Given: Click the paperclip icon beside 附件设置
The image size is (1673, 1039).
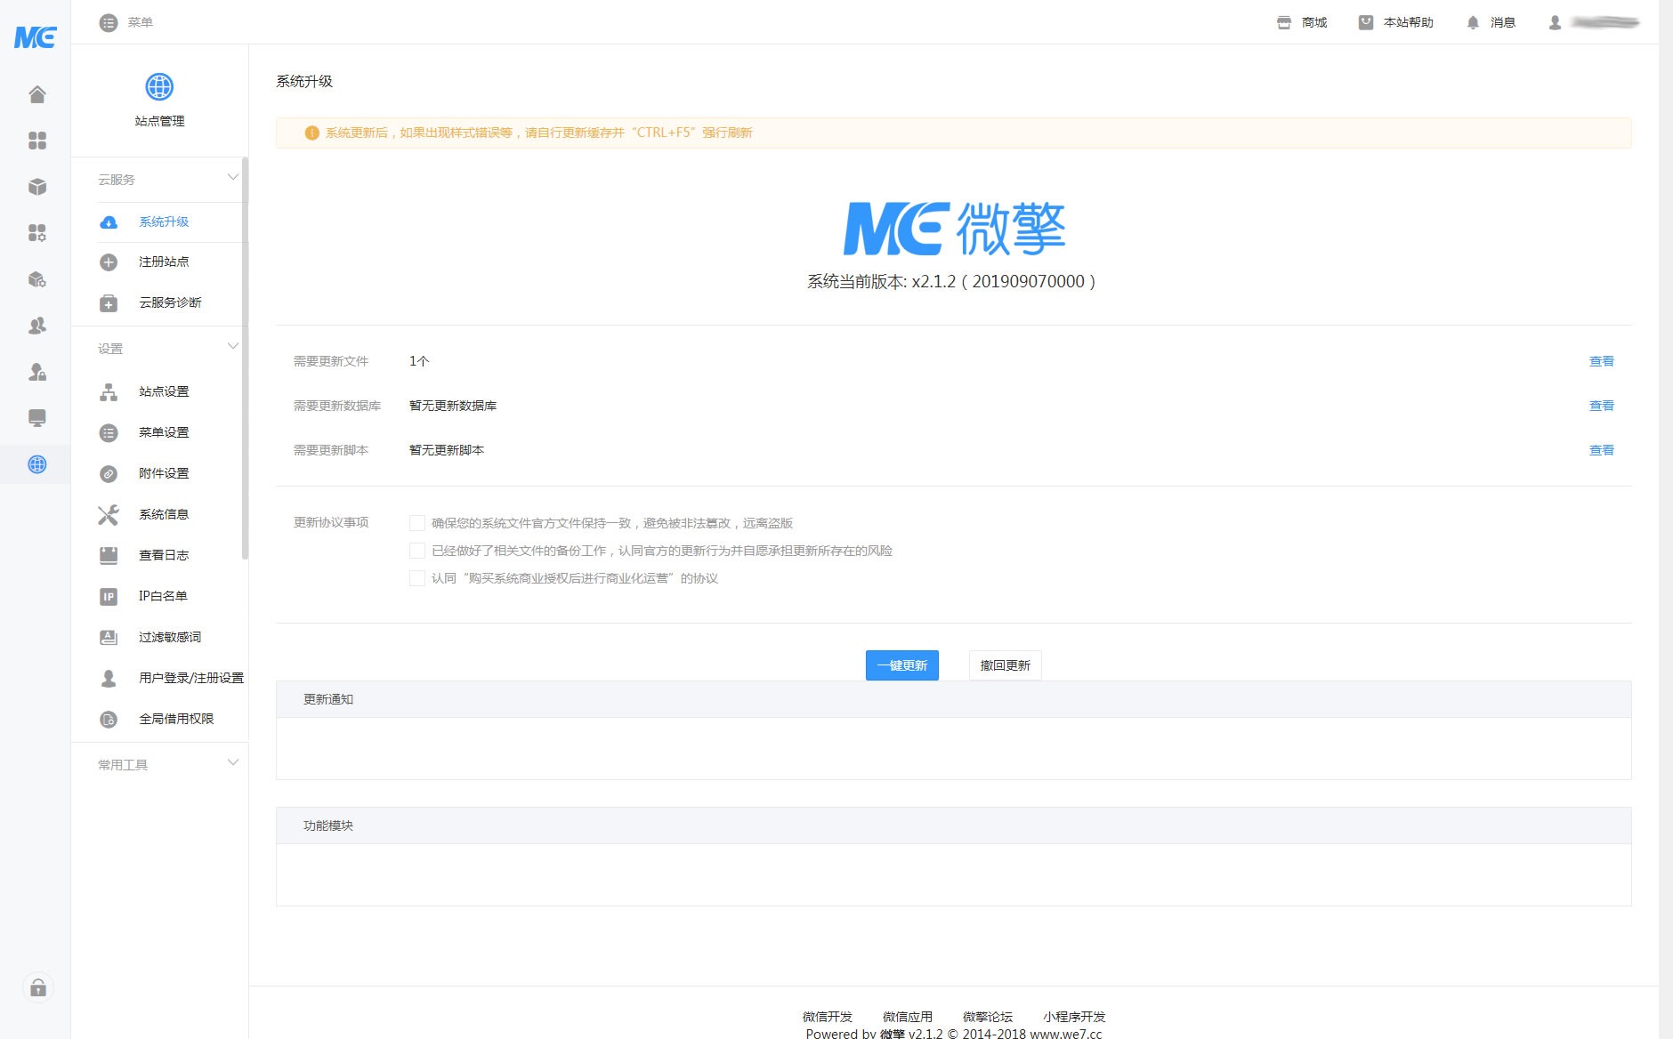Looking at the screenshot, I should (109, 474).
